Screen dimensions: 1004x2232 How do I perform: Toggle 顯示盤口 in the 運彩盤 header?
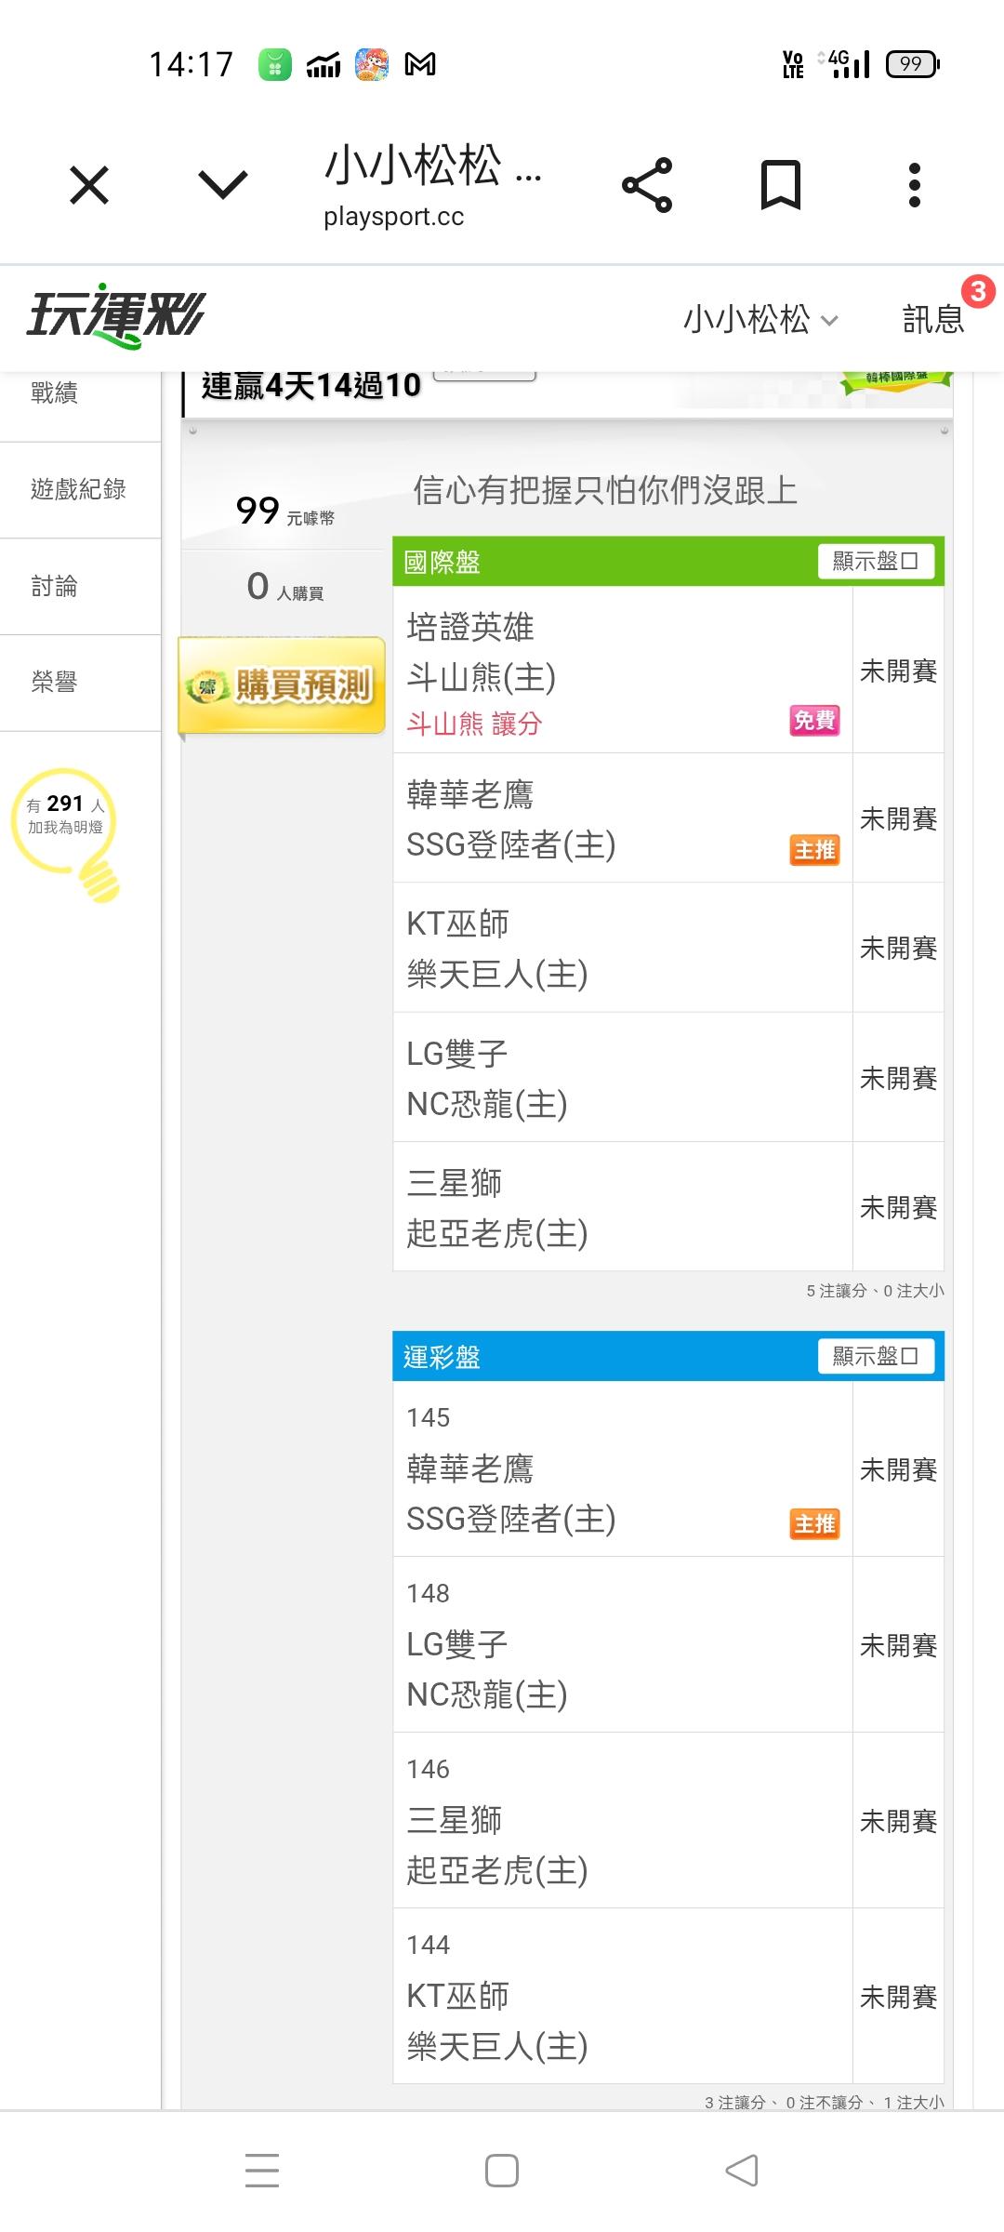pyautogui.click(x=876, y=1356)
